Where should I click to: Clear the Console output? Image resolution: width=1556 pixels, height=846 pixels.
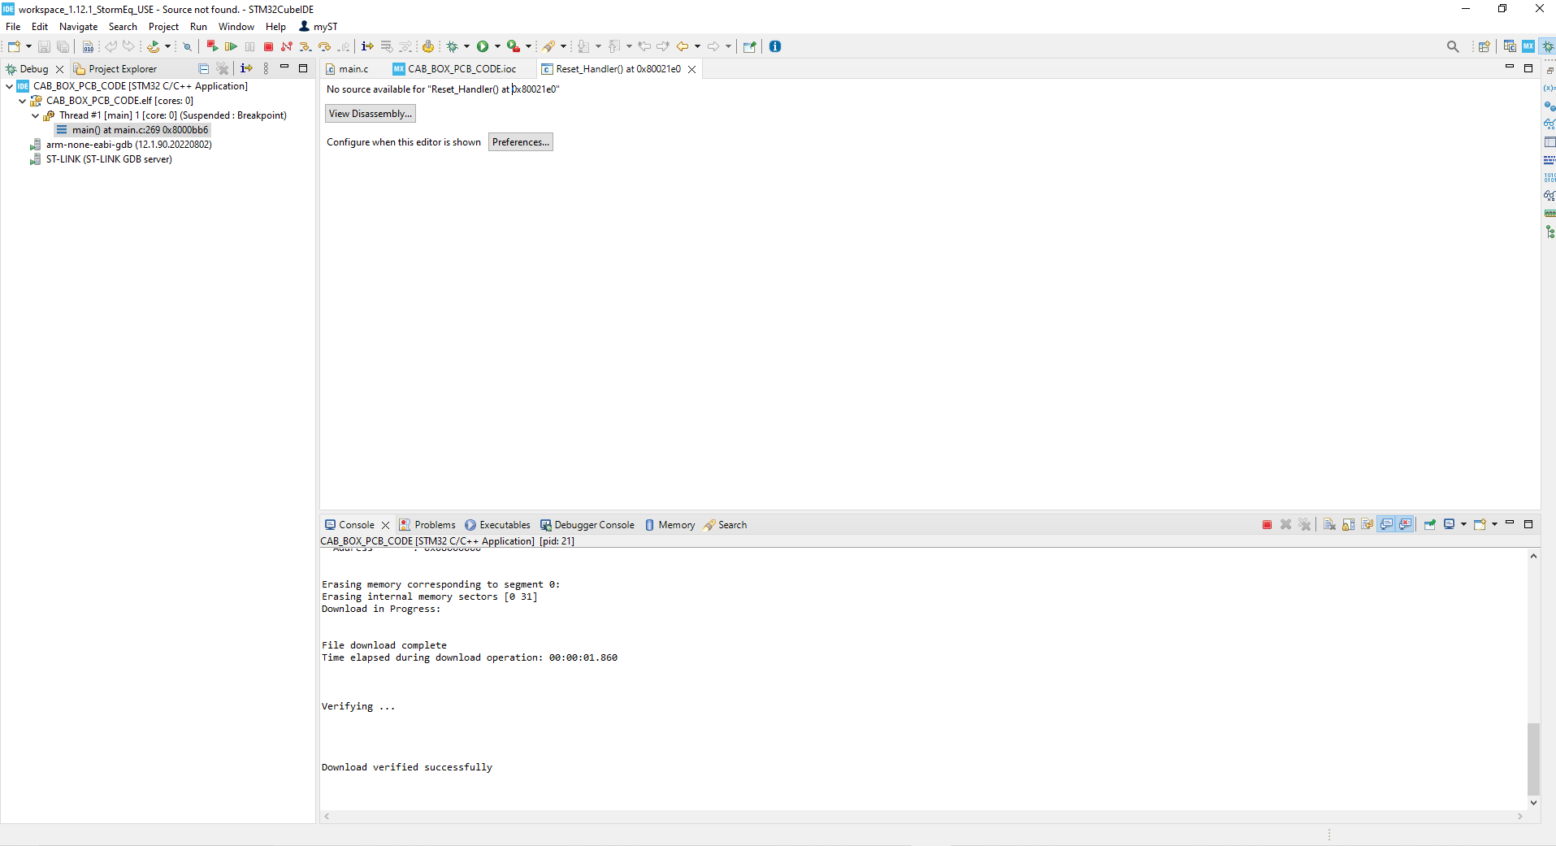click(x=1329, y=525)
